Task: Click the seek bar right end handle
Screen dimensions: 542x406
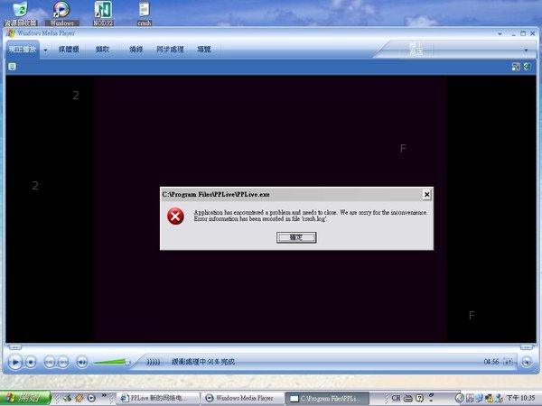Action: coord(527,347)
